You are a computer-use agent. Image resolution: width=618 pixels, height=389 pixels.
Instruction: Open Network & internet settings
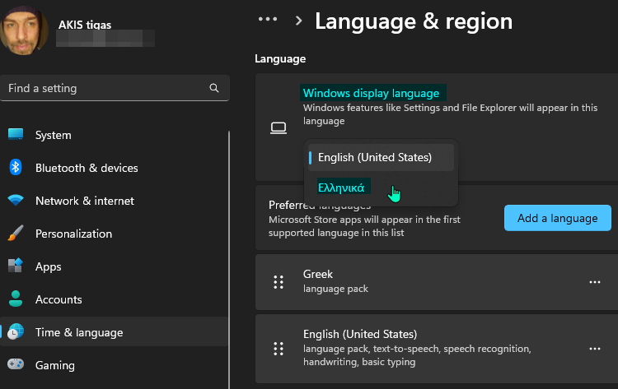coord(115,201)
